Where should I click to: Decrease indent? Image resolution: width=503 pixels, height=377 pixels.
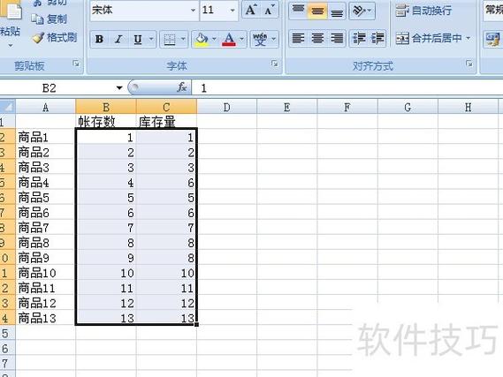(359, 39)
